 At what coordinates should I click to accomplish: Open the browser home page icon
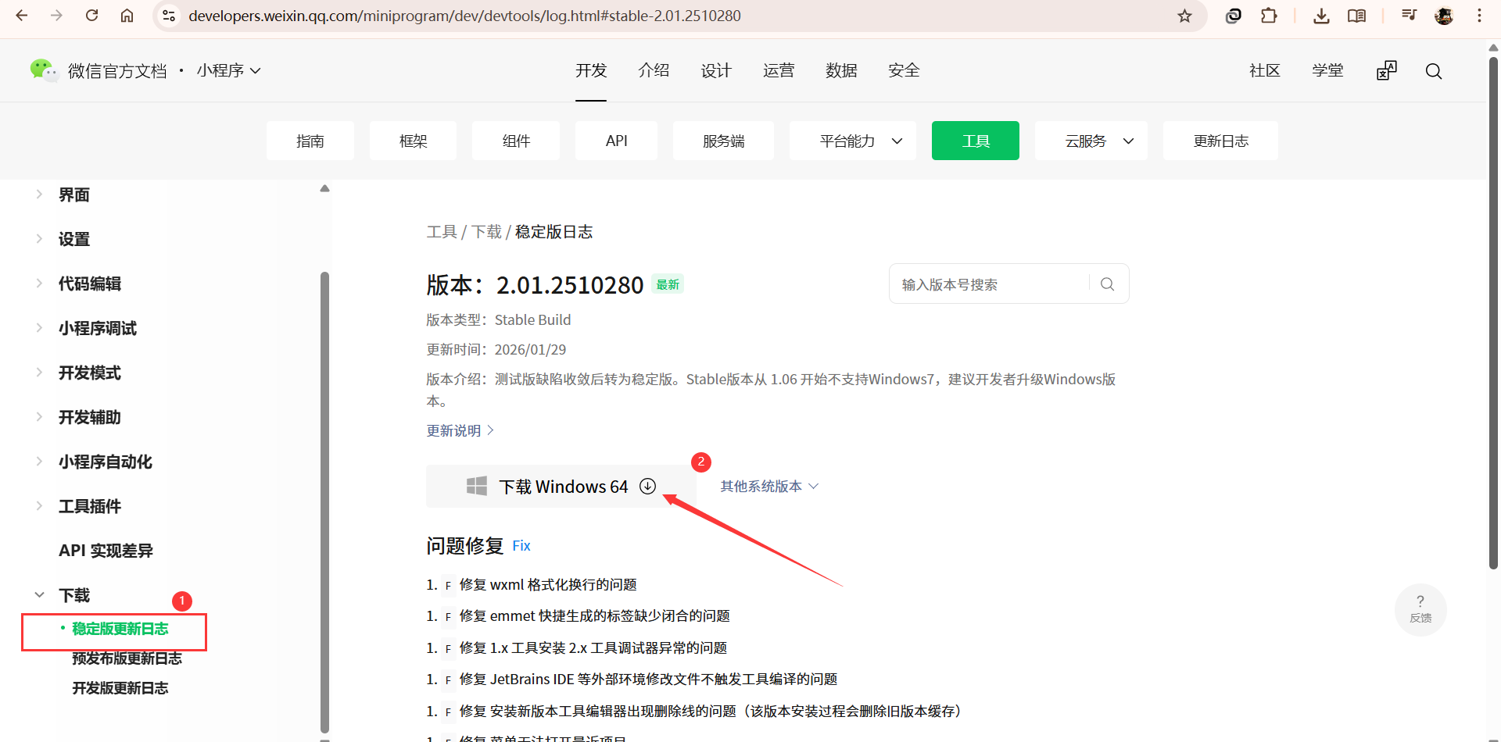127,16
